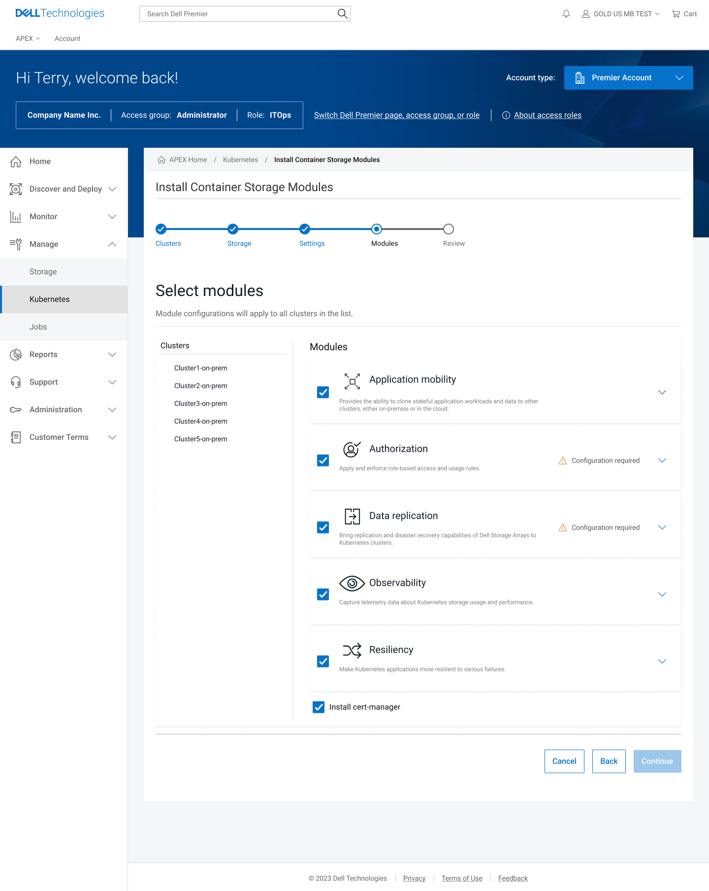Viewport: 709px width, 891px height.
Task: Expand the Data replication module configuration
Action: (x=662, y=528)
